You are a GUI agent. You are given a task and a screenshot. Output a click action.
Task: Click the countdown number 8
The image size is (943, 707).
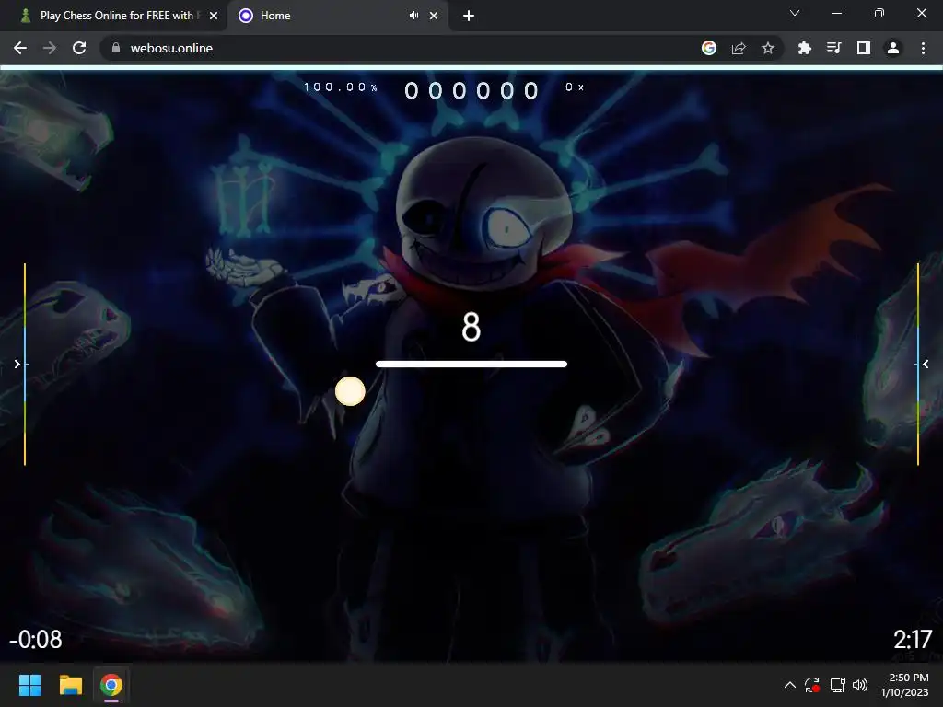[x=471, y=327]
